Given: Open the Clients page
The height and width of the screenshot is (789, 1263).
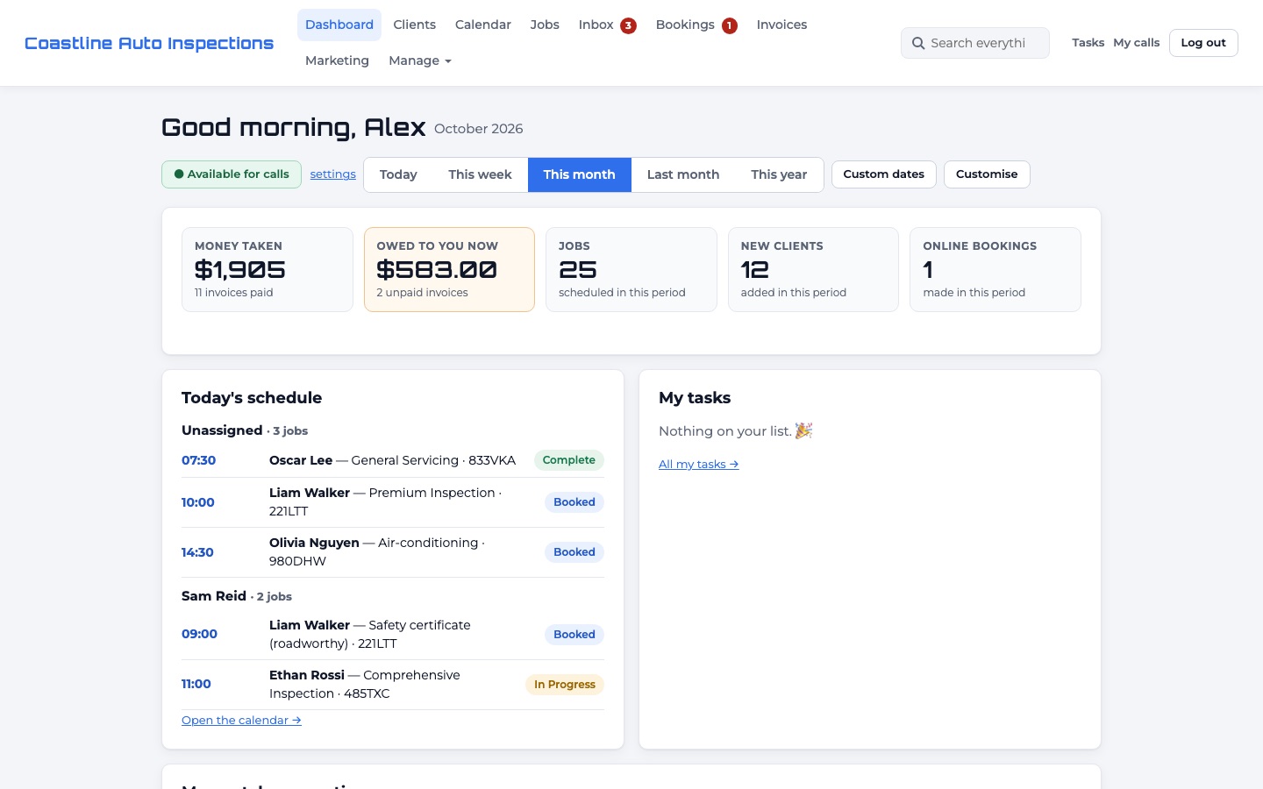Looking at the screenshot, I should [415, 25].
